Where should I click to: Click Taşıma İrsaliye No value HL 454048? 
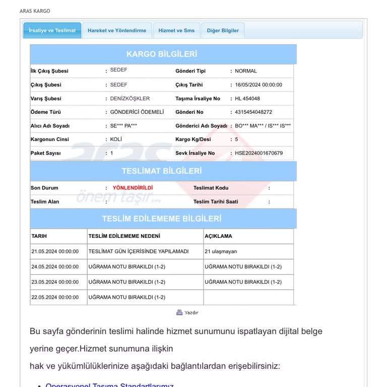click(247, 98)
